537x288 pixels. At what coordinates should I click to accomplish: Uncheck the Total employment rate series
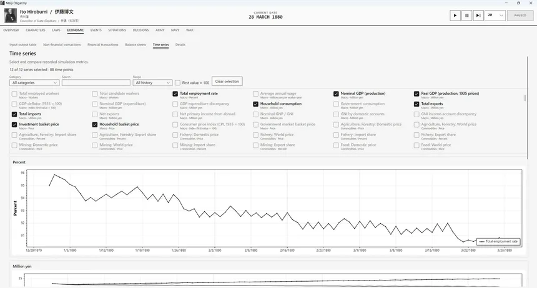tap(175, 94)
